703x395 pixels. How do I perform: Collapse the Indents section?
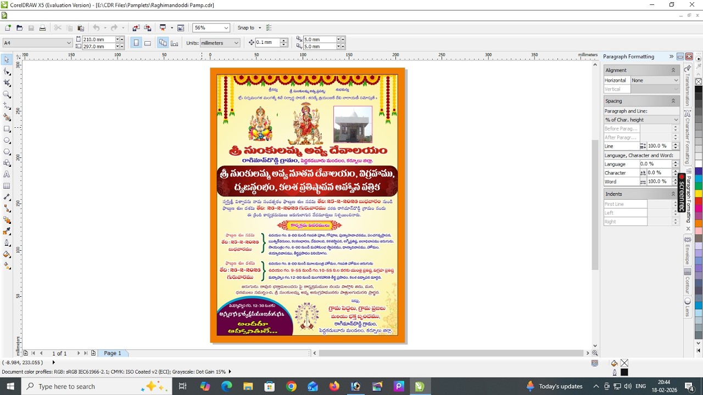pos(673,194)
